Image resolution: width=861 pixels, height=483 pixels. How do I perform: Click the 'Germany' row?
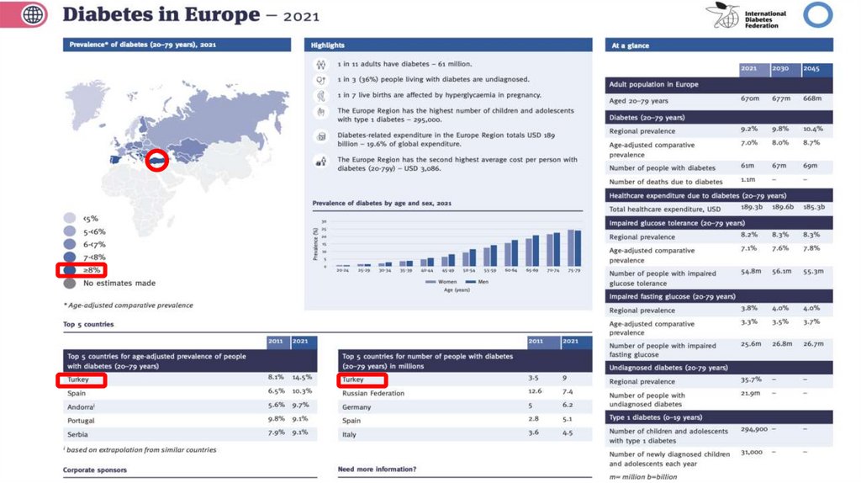[x=465, y=406]
